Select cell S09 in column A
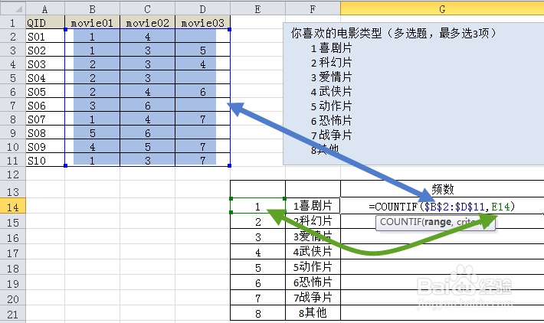544x323 pixels. (x=45, y=147)
